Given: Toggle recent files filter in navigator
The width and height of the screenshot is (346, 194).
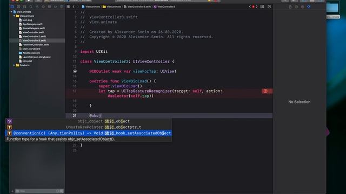Looking at the screenshot, I should (58, 191).
